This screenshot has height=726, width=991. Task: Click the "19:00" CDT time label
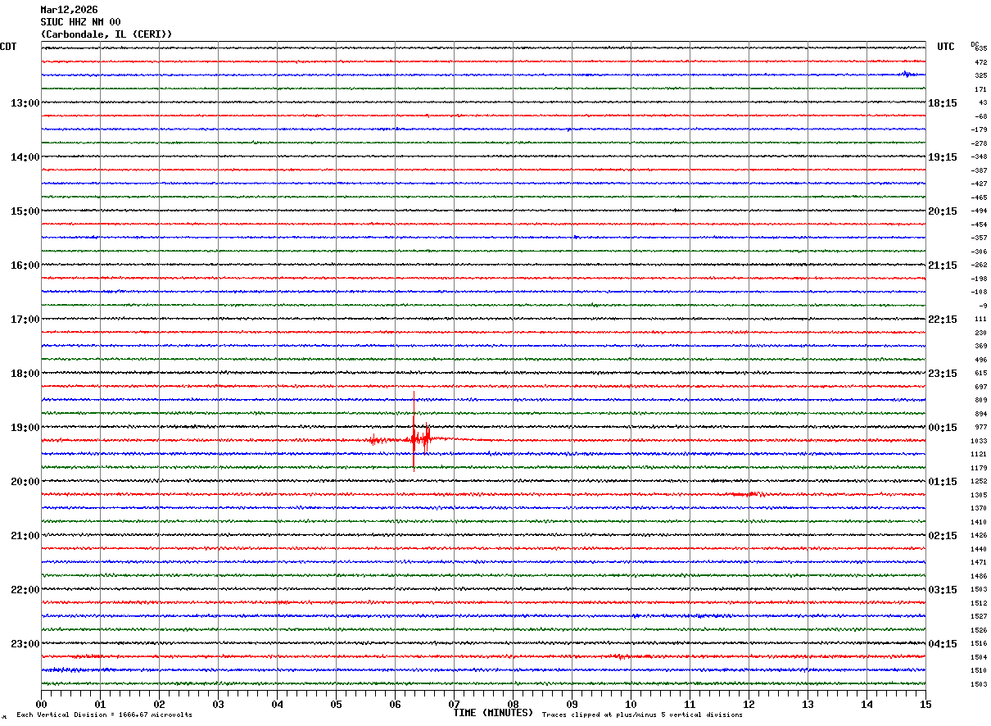coord(25,428)
